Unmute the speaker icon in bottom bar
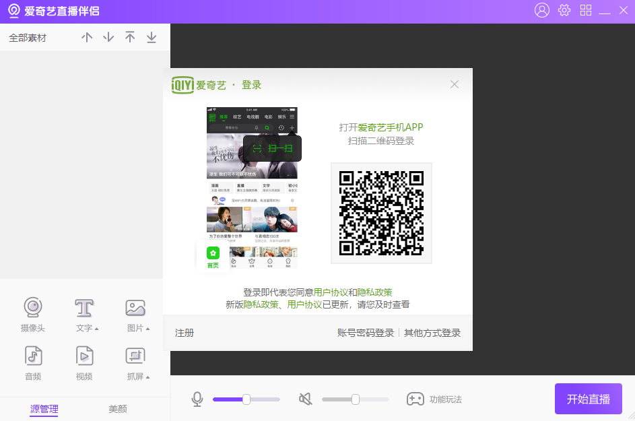This screenshot has width=635, height=421. coord(305,399)
